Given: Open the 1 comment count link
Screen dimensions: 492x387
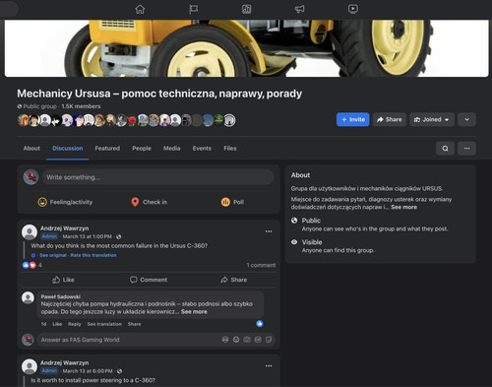Looking at the screenshot, I should click(261, 265).
